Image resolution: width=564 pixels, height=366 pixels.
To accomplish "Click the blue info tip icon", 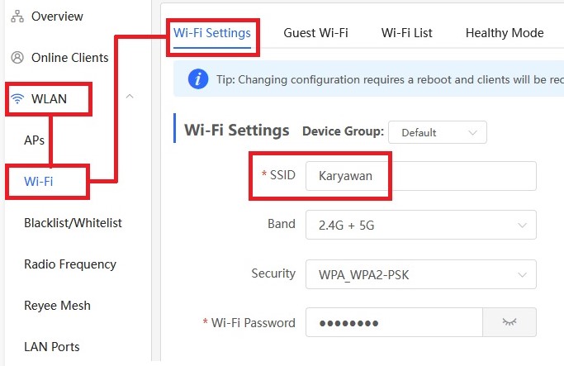I will (x=198, y=78).
